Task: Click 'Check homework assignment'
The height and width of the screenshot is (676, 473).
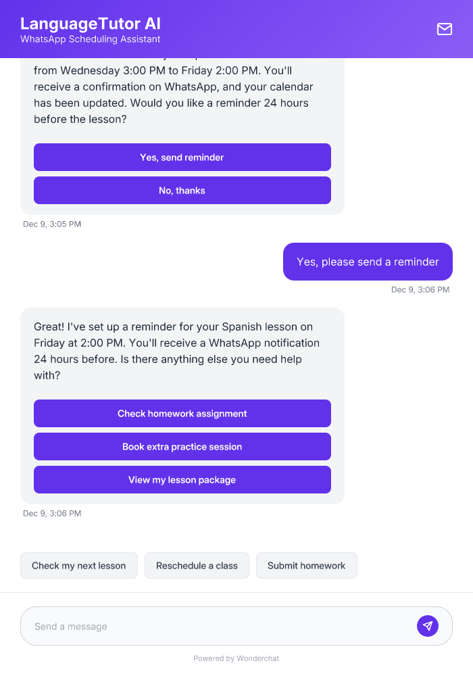Action: pos(182,413)
